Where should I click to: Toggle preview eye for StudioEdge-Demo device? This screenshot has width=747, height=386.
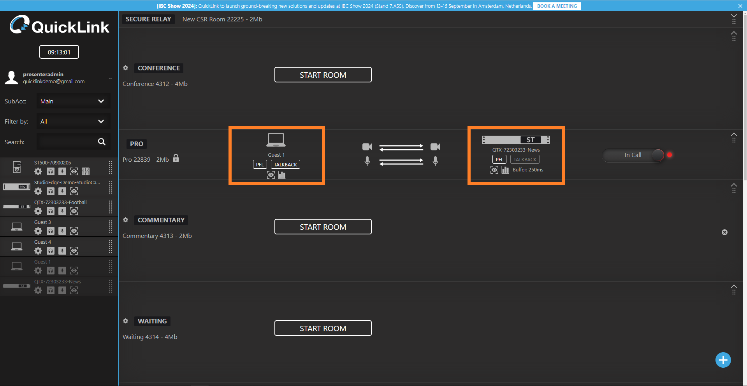[74, 191]
